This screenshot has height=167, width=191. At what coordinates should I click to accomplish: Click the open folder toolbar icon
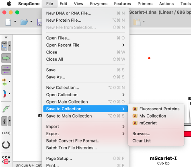point(24,22)
